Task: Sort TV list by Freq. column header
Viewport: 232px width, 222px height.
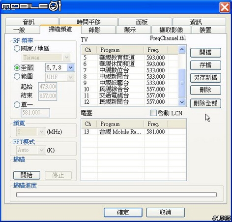Action: point(156,50)
